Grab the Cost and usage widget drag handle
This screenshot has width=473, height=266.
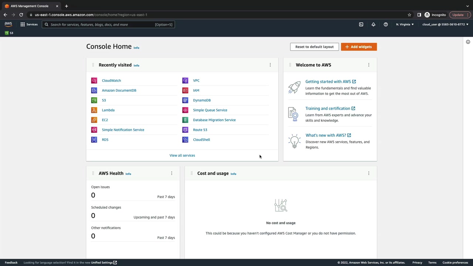(x=191, y=173)
